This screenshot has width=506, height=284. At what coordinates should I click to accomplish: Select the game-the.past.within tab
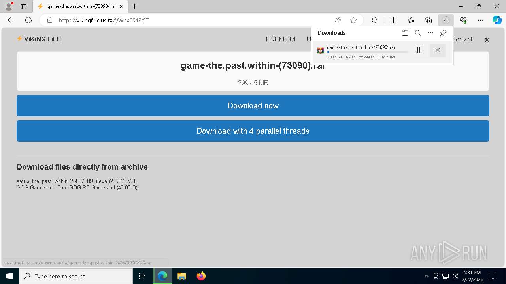[80, 6]
